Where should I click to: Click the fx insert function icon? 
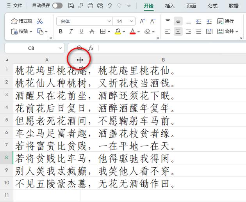point(91,48)
